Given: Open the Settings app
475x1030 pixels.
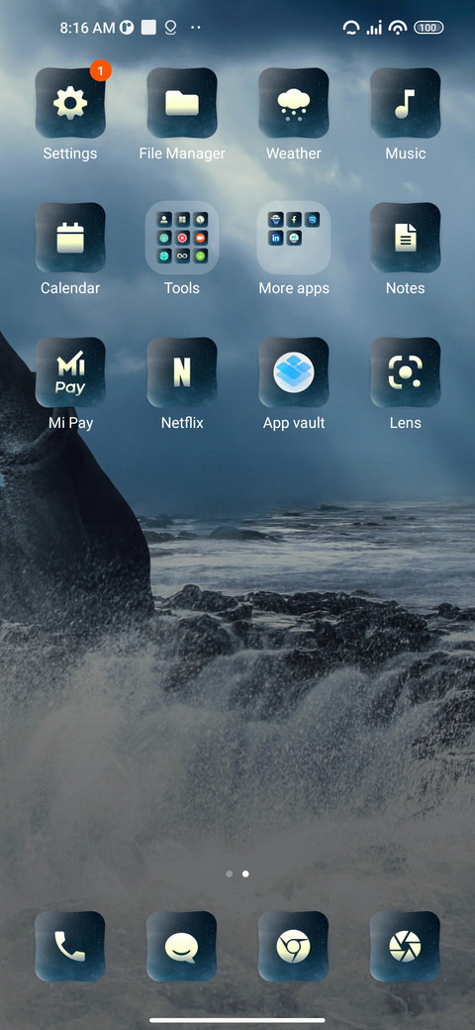Looking at the screenshot, I should pyautogui.click(x=70, y=103).
